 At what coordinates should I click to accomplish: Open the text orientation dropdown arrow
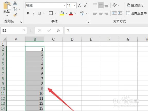118,5
